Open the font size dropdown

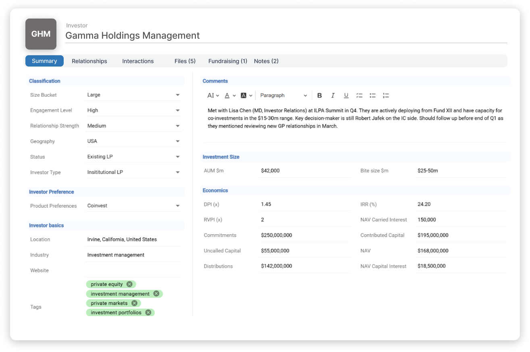point(213,96)
